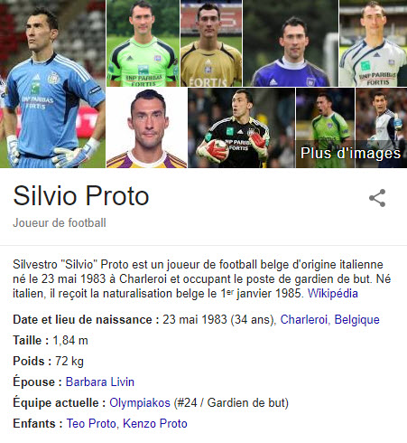This screenshot has width=407, height=443.
Task: Click the share icon next to Silvio Proto
Action: [x=377, y=198]
